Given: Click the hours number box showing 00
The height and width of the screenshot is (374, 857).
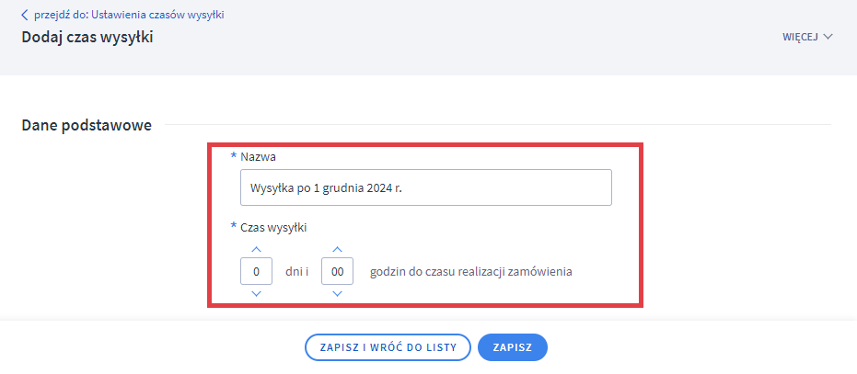Looking at the screenshot, I should pyautogui.click(x=337, y=272).
